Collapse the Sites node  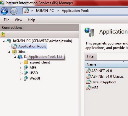(9, 52)
